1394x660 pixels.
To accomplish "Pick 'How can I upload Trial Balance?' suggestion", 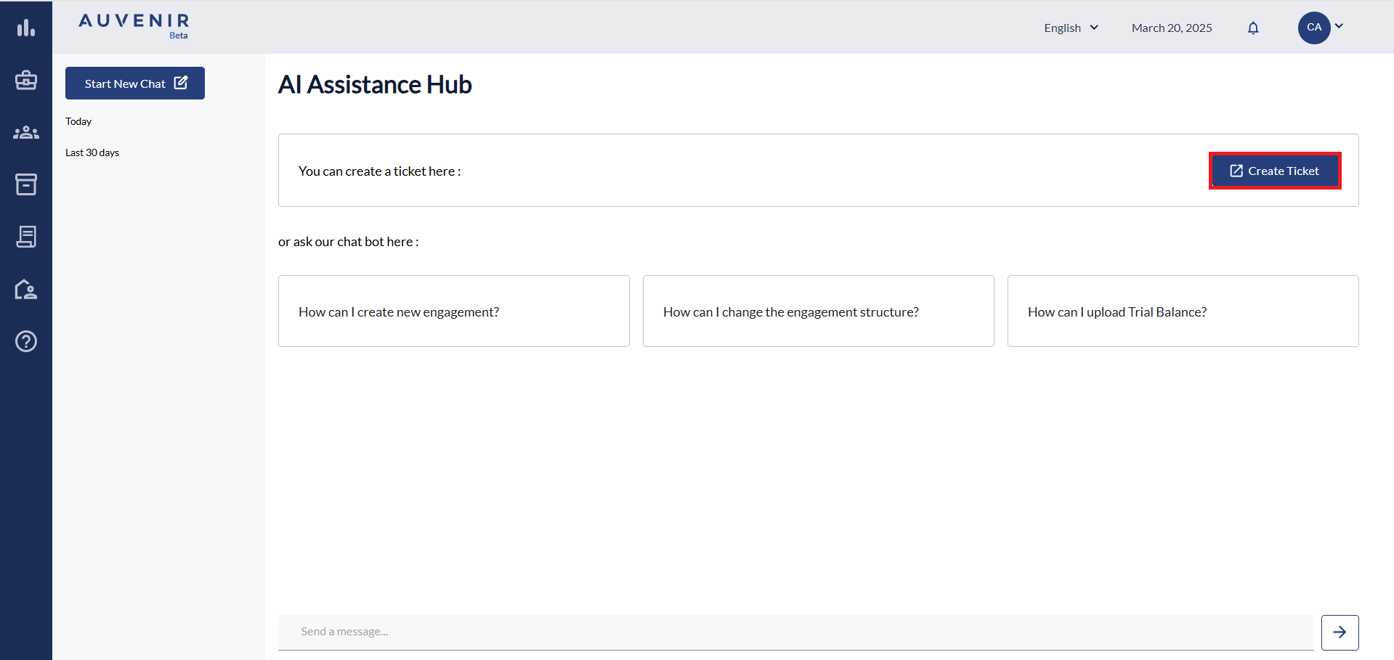I will point(1183,311).
